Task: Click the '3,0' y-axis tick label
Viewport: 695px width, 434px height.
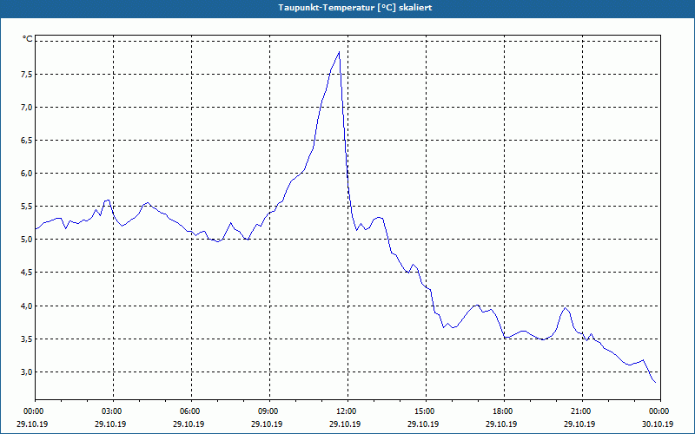Action: [x=27, y=372]
